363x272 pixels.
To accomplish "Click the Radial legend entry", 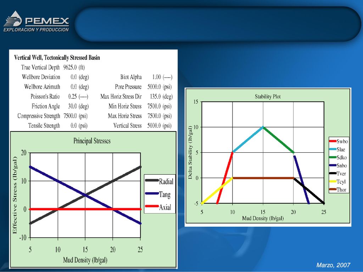I will coord(159,181).
